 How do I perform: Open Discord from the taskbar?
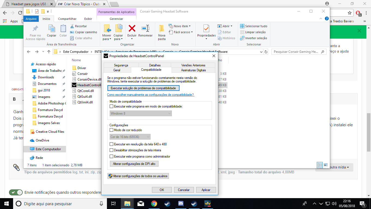coord(181,204)
